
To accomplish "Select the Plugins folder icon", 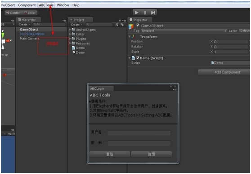I will tap(73, 39).
